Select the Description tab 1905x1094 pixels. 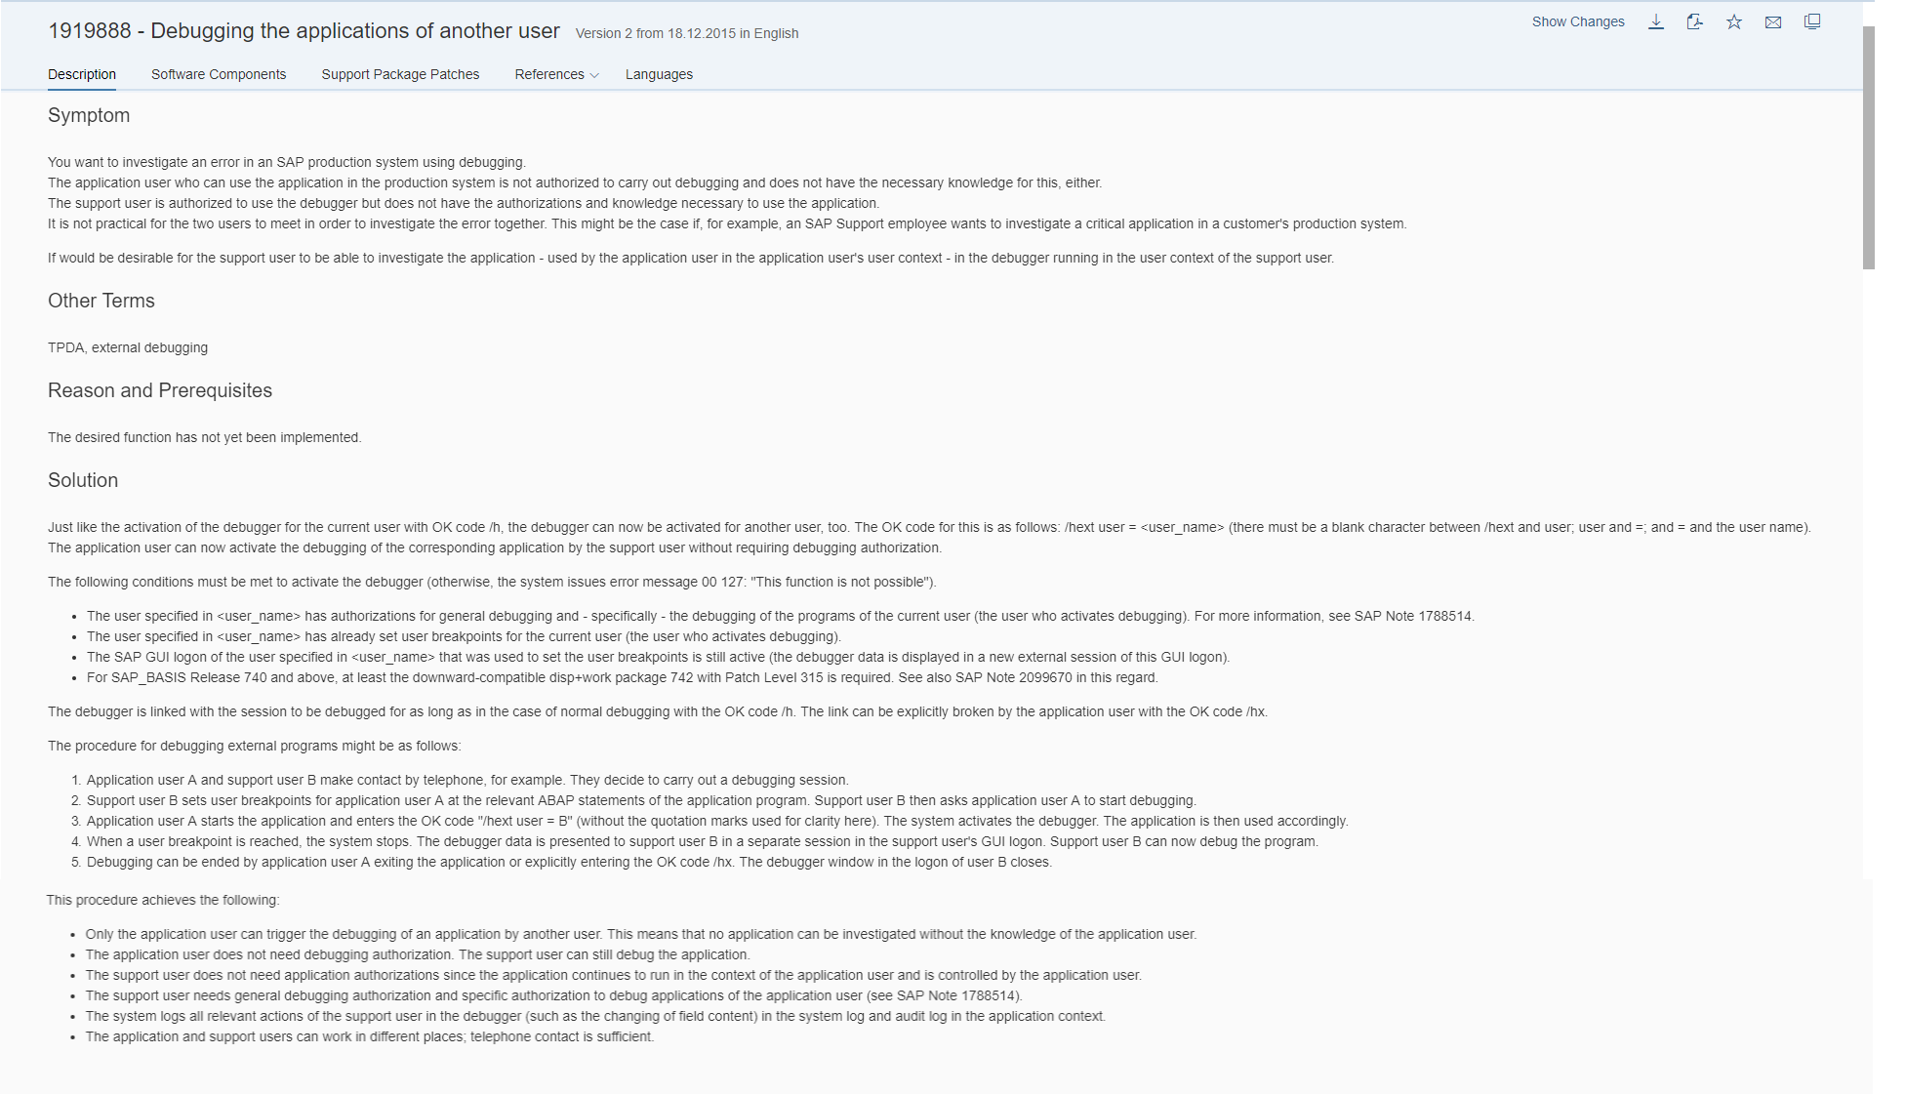(x=82, y=74)
